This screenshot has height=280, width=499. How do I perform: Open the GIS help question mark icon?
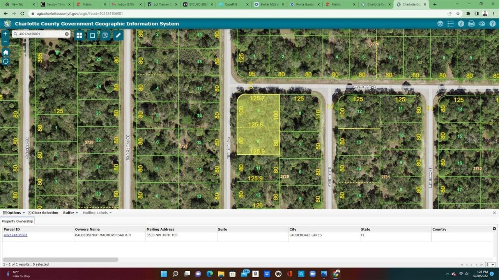(492, 23)
